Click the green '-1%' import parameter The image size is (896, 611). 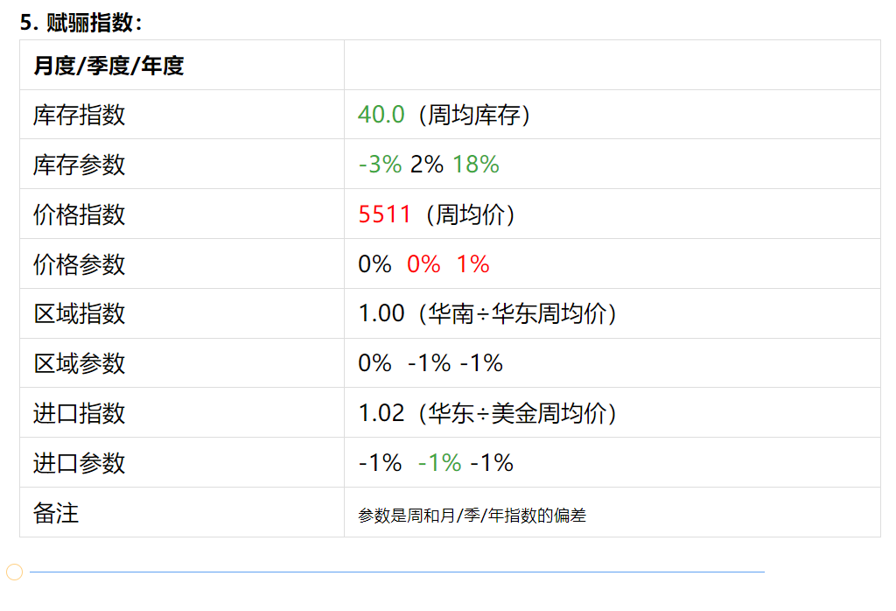click(439, 463)
